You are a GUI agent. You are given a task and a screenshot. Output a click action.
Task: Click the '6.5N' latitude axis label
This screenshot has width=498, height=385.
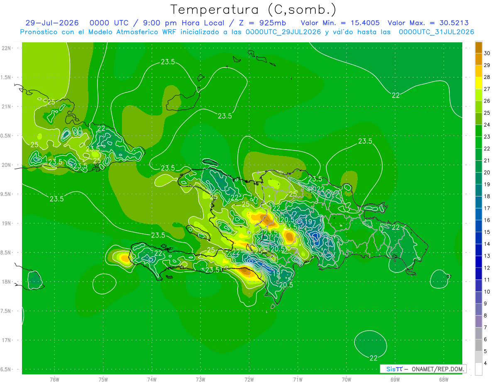[6, 370]
